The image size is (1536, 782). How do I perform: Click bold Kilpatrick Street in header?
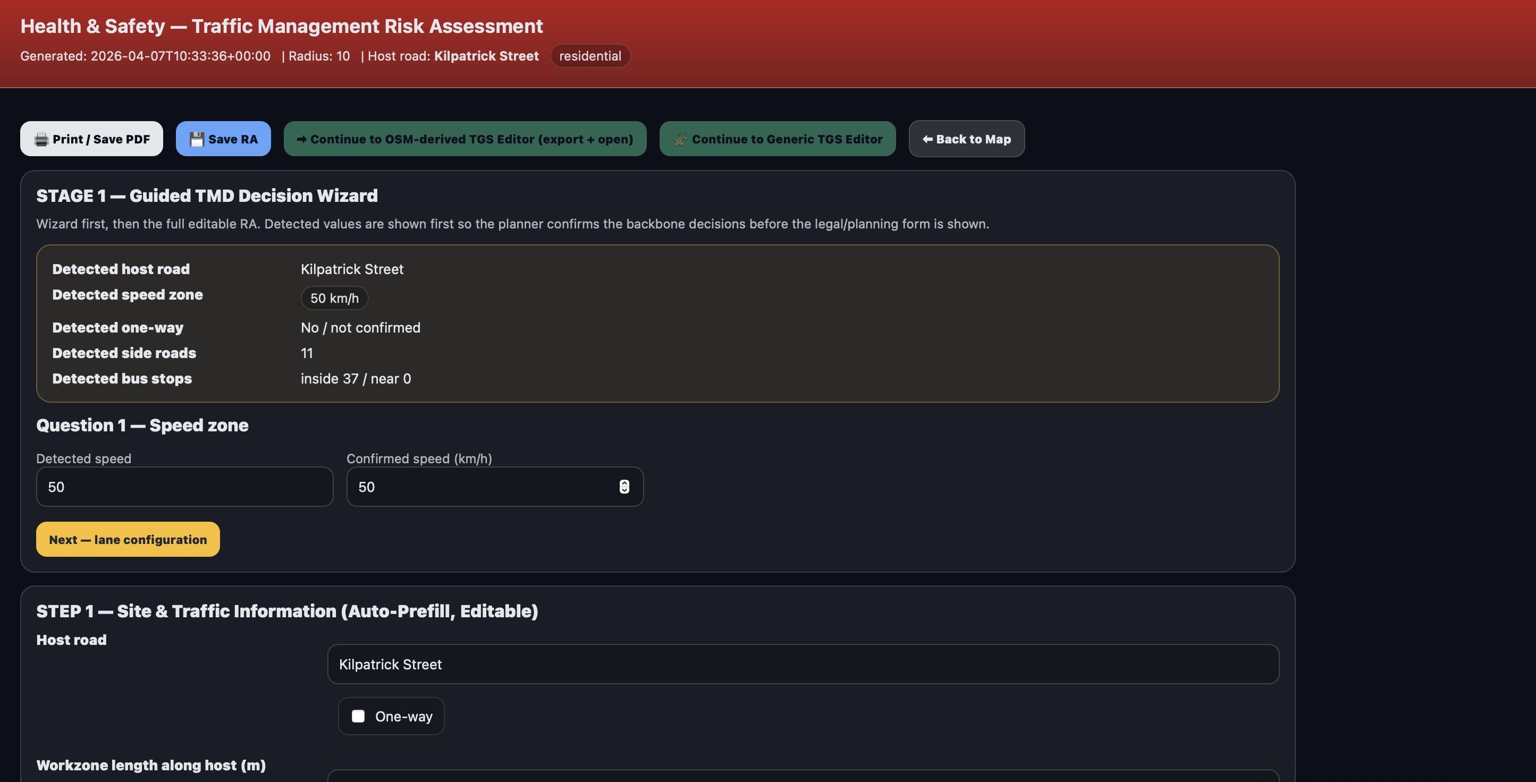coord(486,56)
